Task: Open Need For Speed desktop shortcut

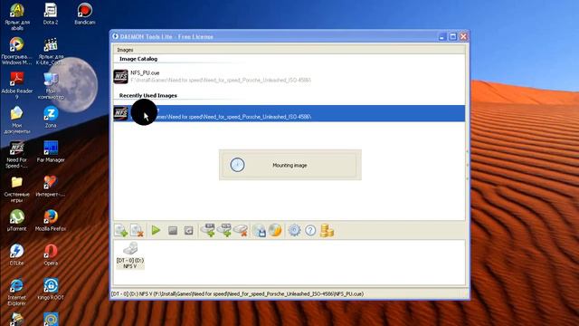Action: 17,155
